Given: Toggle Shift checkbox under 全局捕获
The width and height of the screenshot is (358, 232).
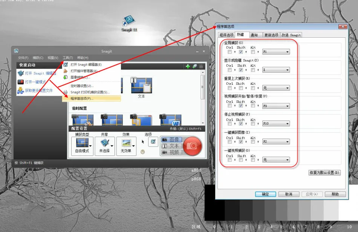Looking at the screenshot, I should [x=241, y=52].
